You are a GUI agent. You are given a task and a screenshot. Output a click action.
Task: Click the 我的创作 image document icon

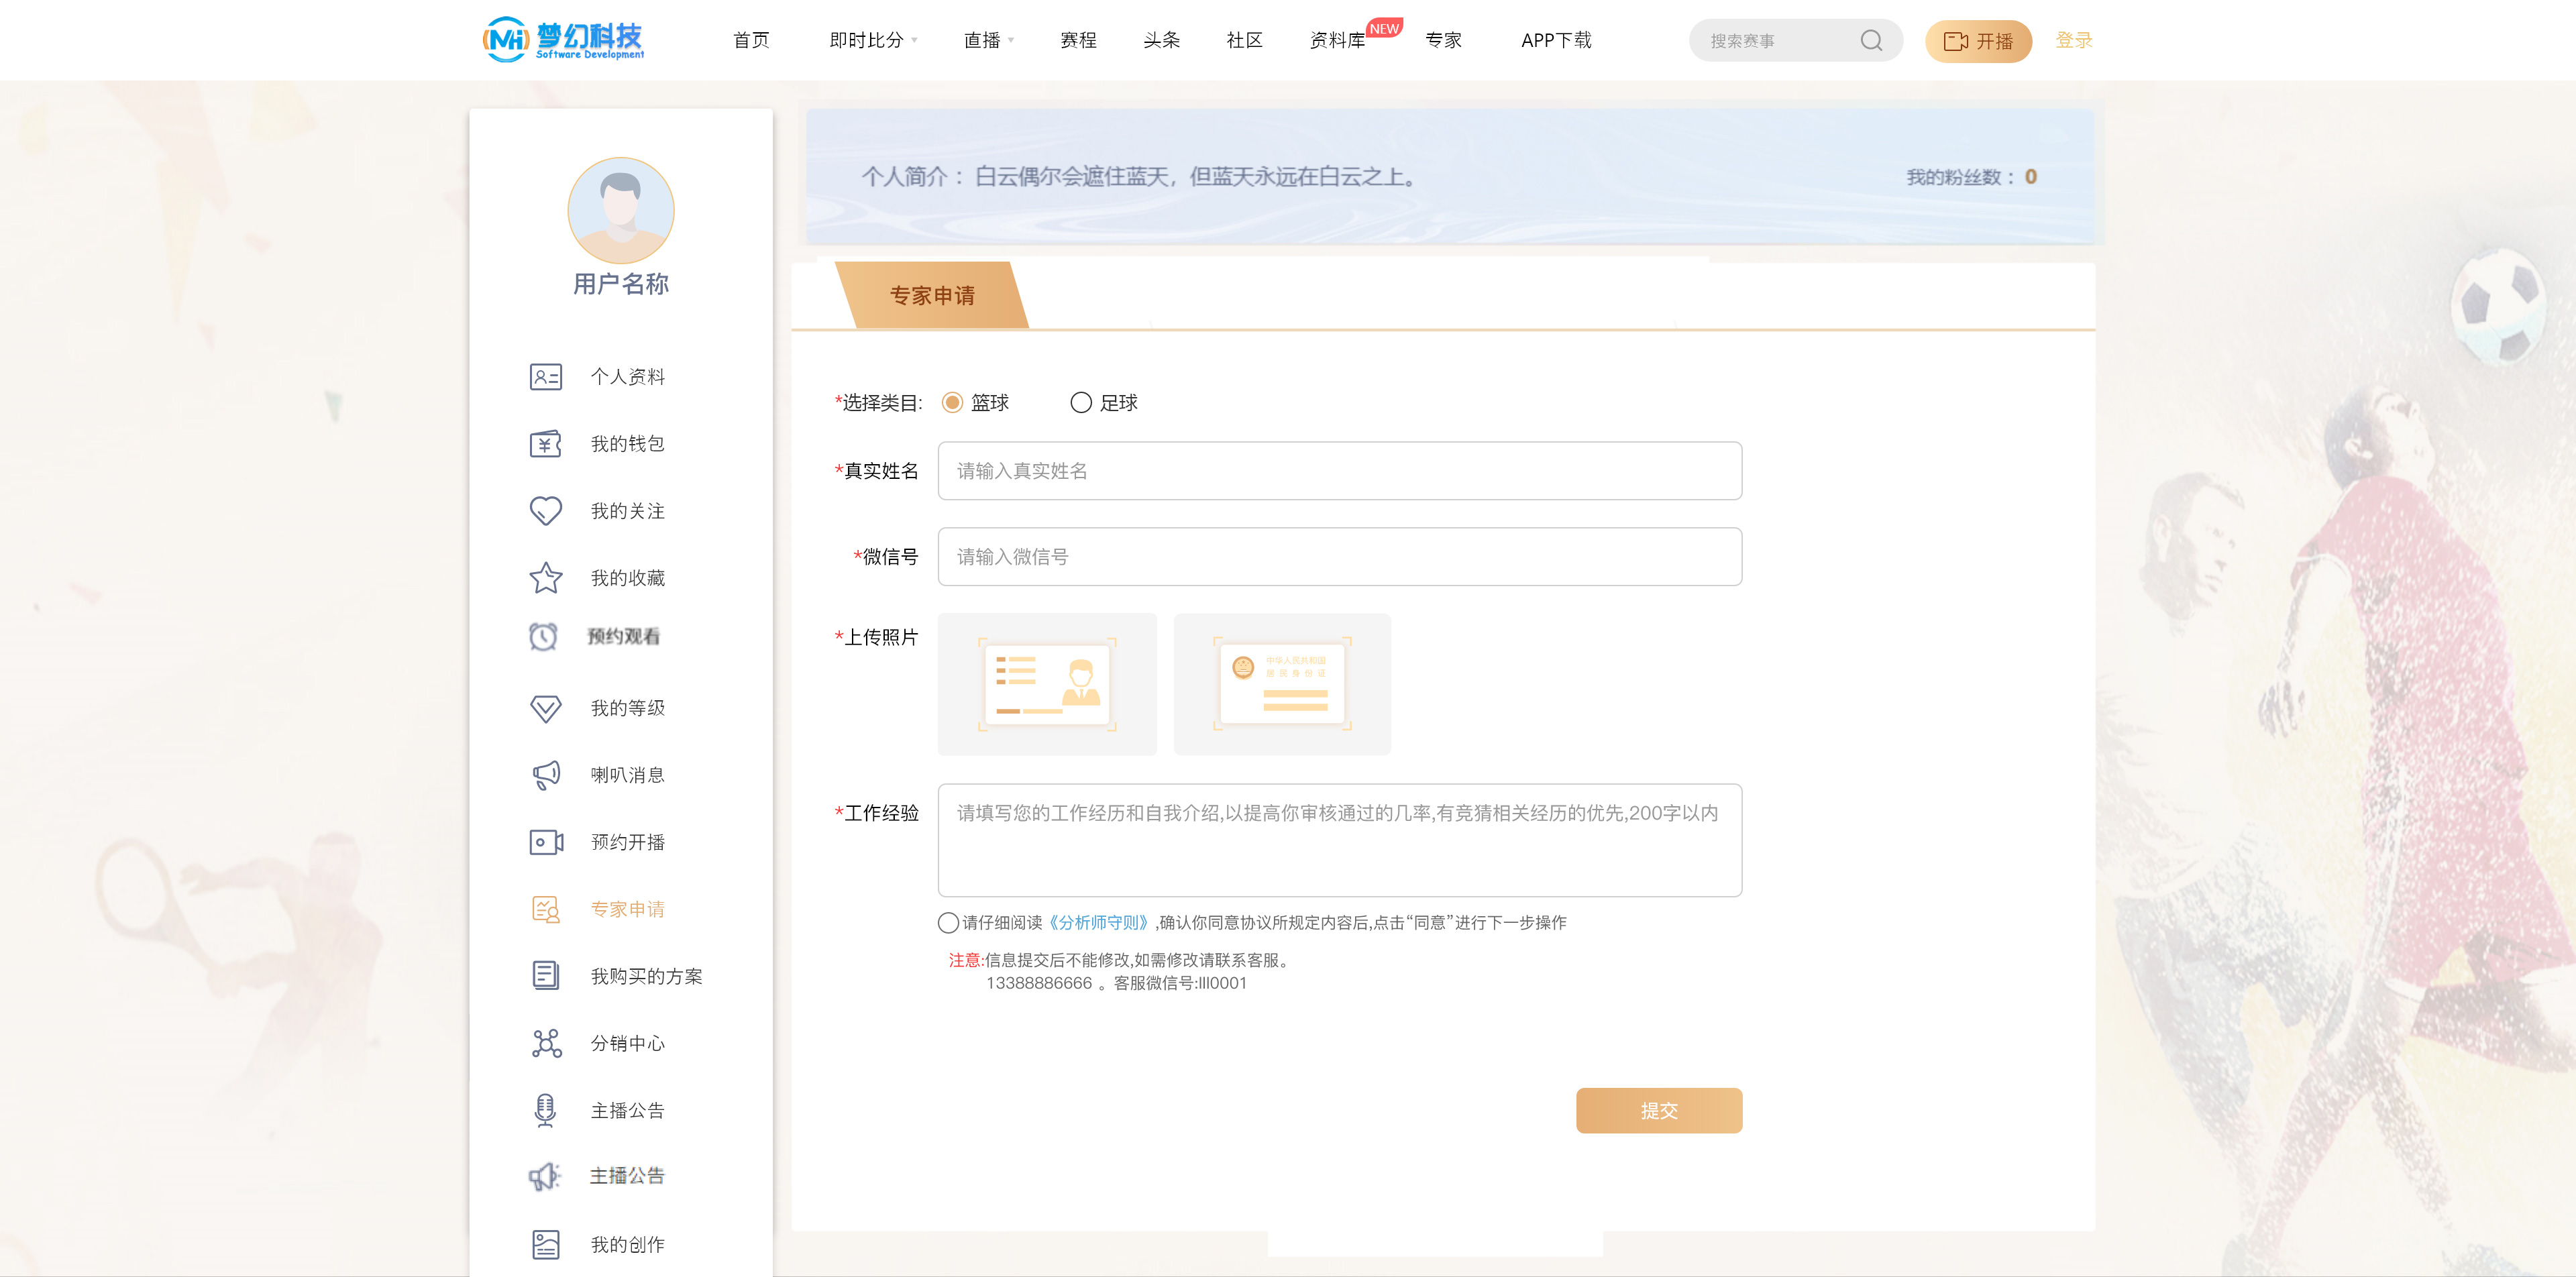pyautogui.click(x=545, y=1245)
